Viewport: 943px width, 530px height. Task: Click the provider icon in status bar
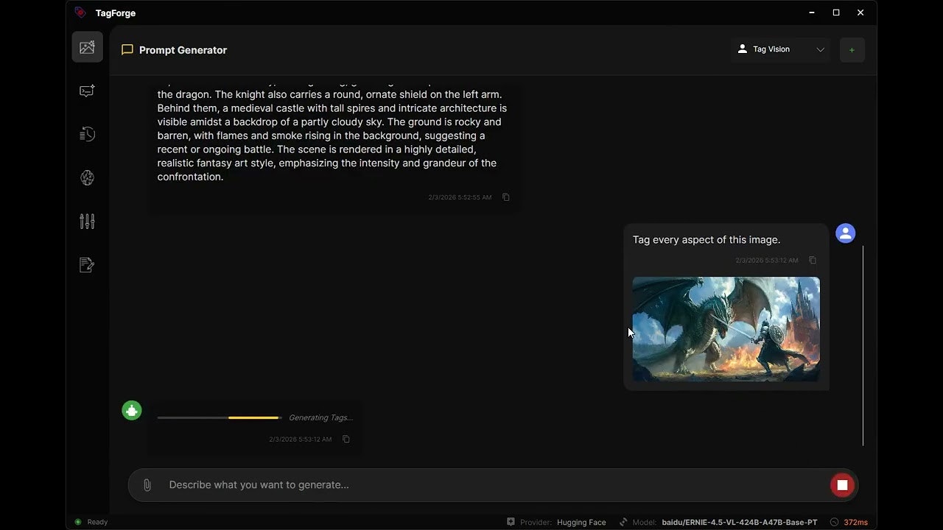[511, 522]
